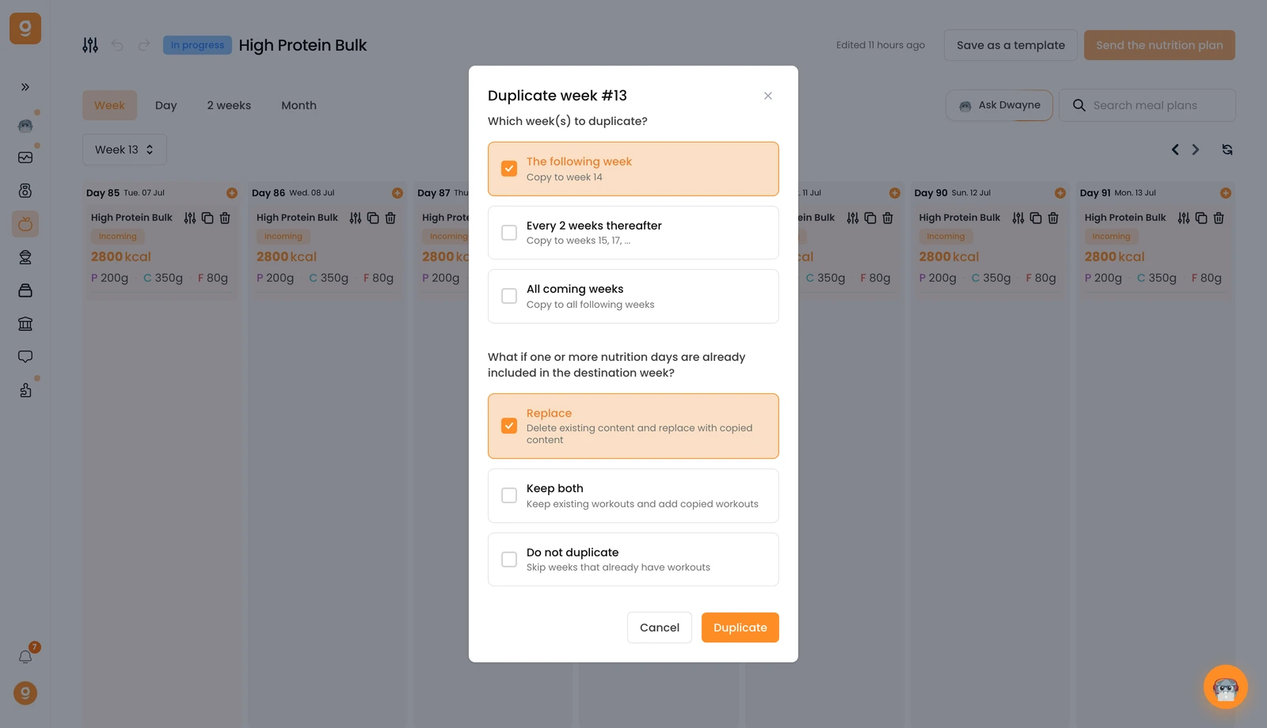
Task: Open notifications bell with badge 7
Action: 25,657
